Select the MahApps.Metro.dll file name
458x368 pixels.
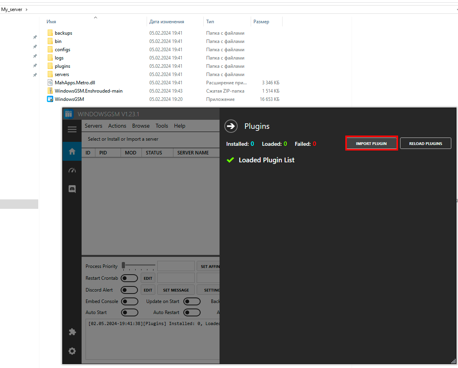point(75,83)
